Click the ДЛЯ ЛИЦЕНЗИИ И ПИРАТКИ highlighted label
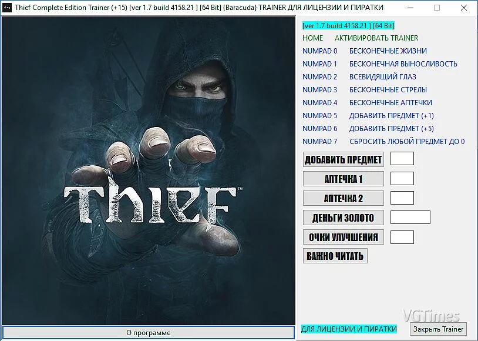478x341 pixels. coord(349,329)
